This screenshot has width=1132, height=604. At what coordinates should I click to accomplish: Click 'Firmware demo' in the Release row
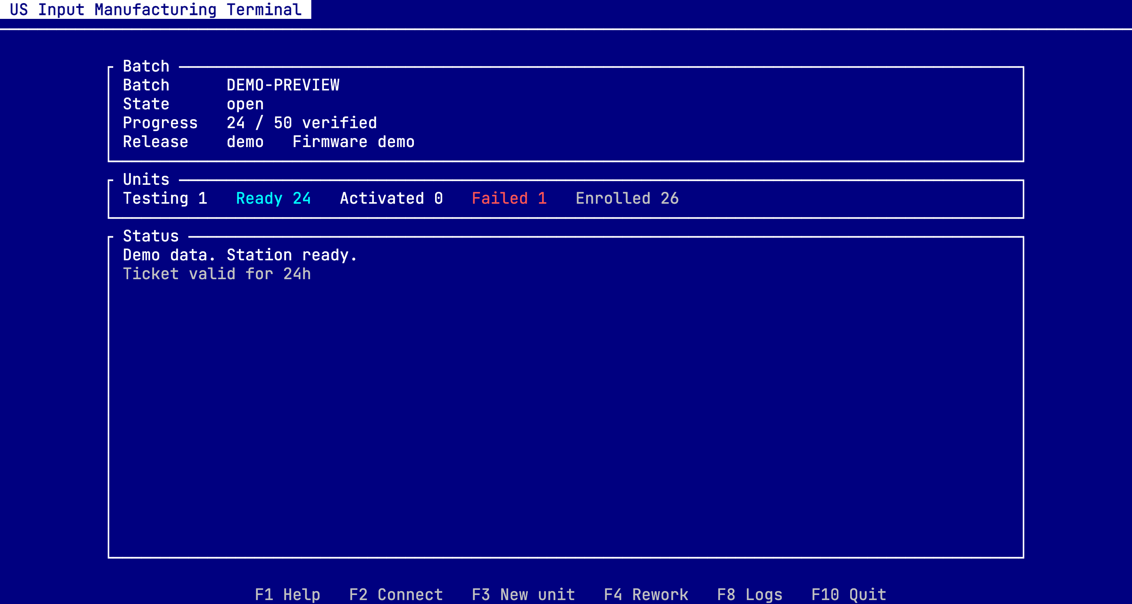(354, 142)
